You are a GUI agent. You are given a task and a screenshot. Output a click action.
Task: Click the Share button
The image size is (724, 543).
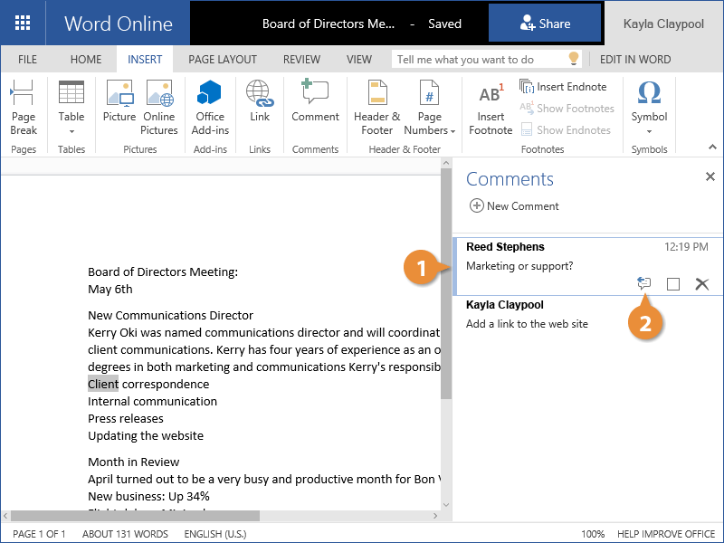click(545, 24)
